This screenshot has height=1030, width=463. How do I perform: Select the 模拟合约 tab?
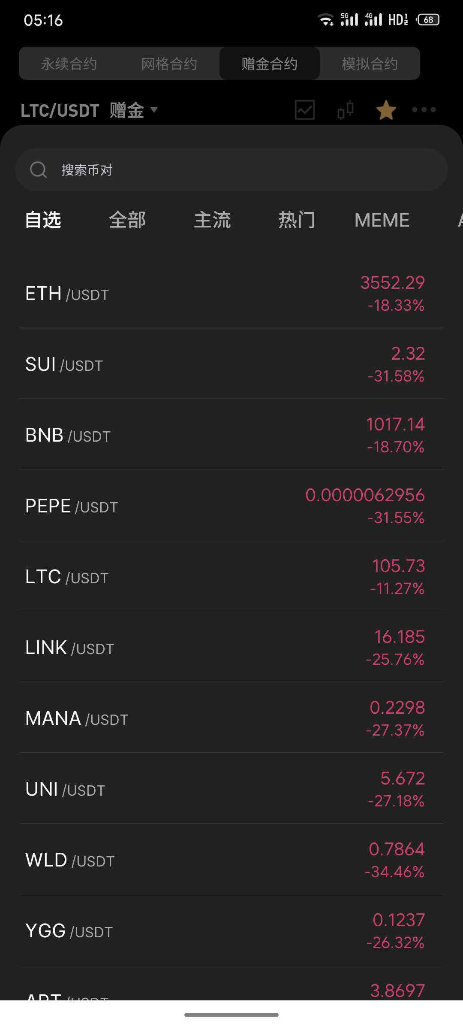pos(370,64)
